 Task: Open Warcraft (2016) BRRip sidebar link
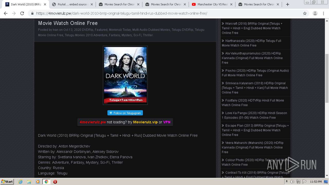[x=252, y=28]
